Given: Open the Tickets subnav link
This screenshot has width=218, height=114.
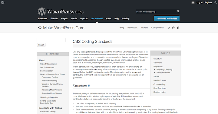Looking at the screenshot, I should pyautogui.click(x=144, y=28).
